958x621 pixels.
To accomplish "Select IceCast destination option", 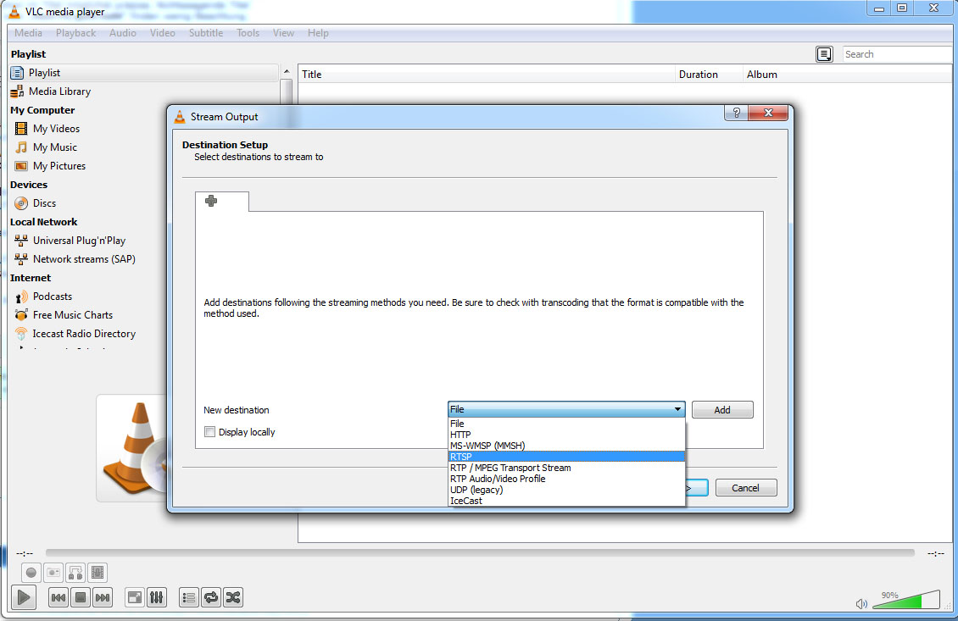I will 565,501.
